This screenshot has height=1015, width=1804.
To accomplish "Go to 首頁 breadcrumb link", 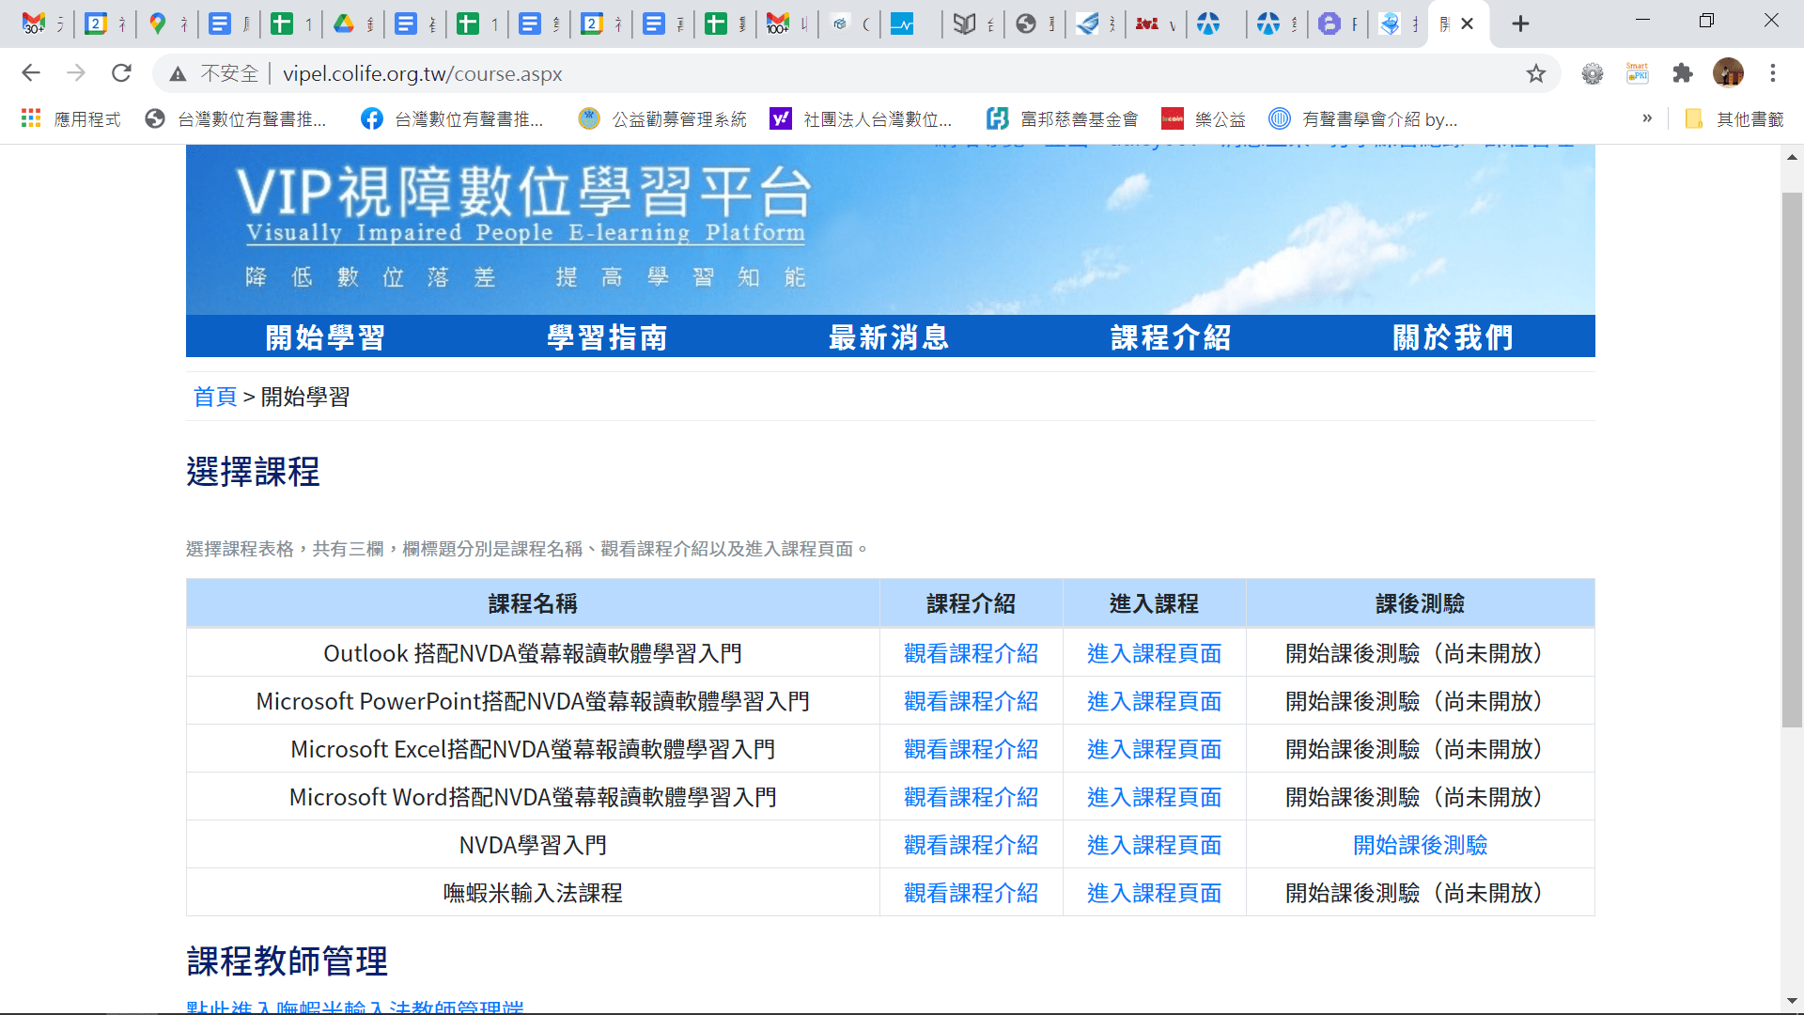I will pyautogui.click(x=215, y=397).
